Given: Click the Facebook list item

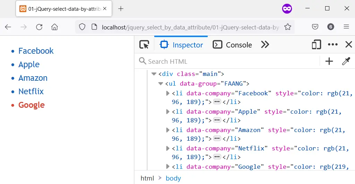Looking at the screenshot, I should [36, 51].
